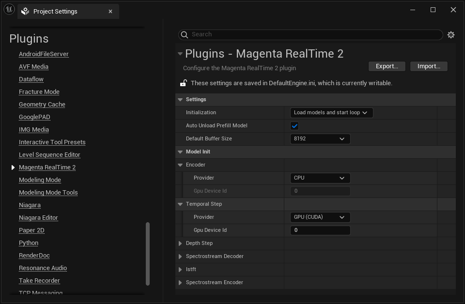
Task: Collapse the Plugins - Magenta RealTime 2 header
Action: coord(180,54)
